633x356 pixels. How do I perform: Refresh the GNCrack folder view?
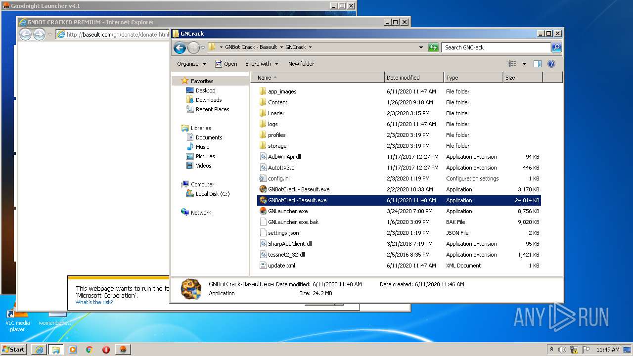(433, 47)
